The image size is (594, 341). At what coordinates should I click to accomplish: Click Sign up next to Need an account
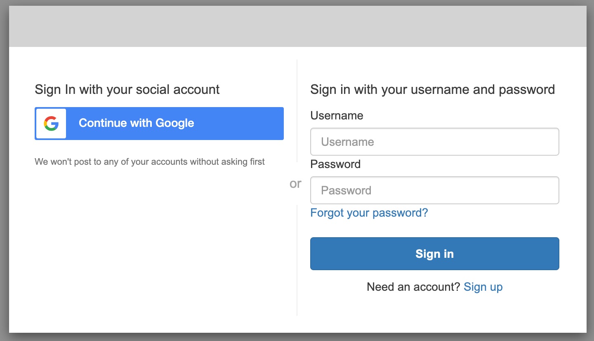point(483,287)
